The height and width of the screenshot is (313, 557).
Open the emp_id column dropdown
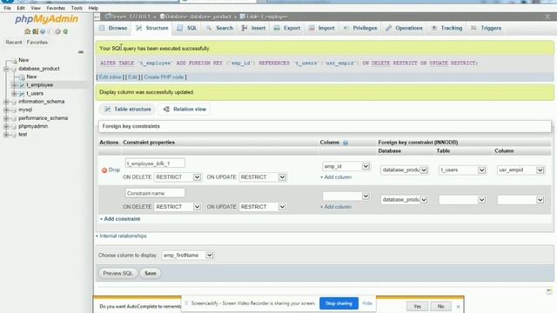click(x=346, y=166)
